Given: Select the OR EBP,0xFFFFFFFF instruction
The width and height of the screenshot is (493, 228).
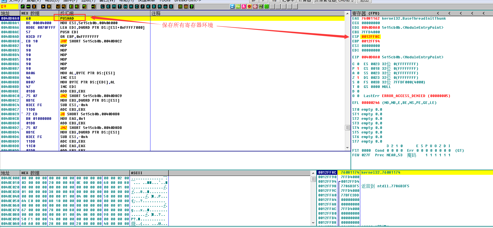Looking at the screenshot, I should coord(80,37).
